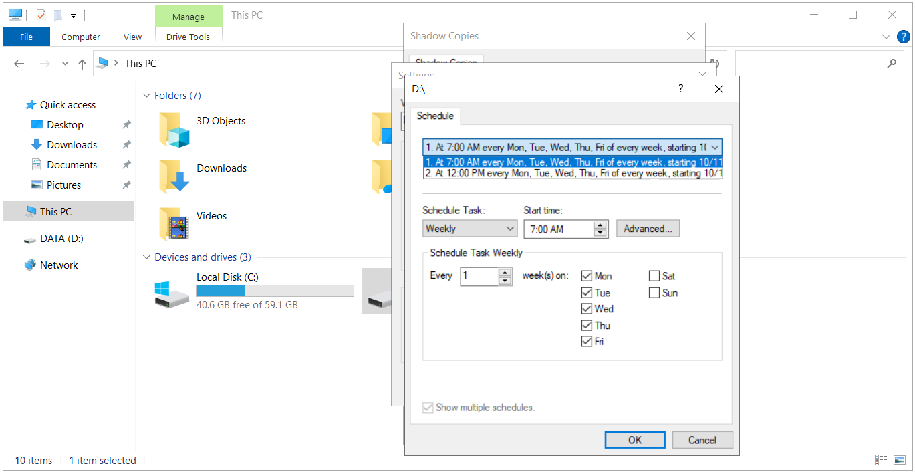The image size is (915, 472).
Task: Click the pin icon beside Desktop
Action: (126, 125)
